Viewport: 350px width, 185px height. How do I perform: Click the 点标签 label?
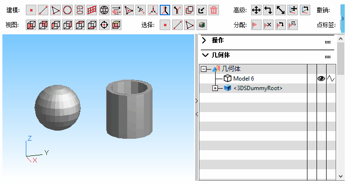[326, 25]
